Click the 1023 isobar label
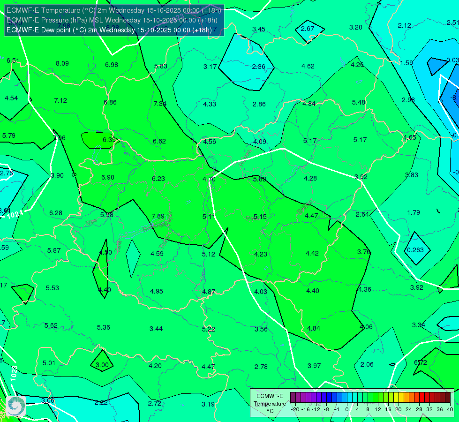Screen dimensions: 459x422 14,373
